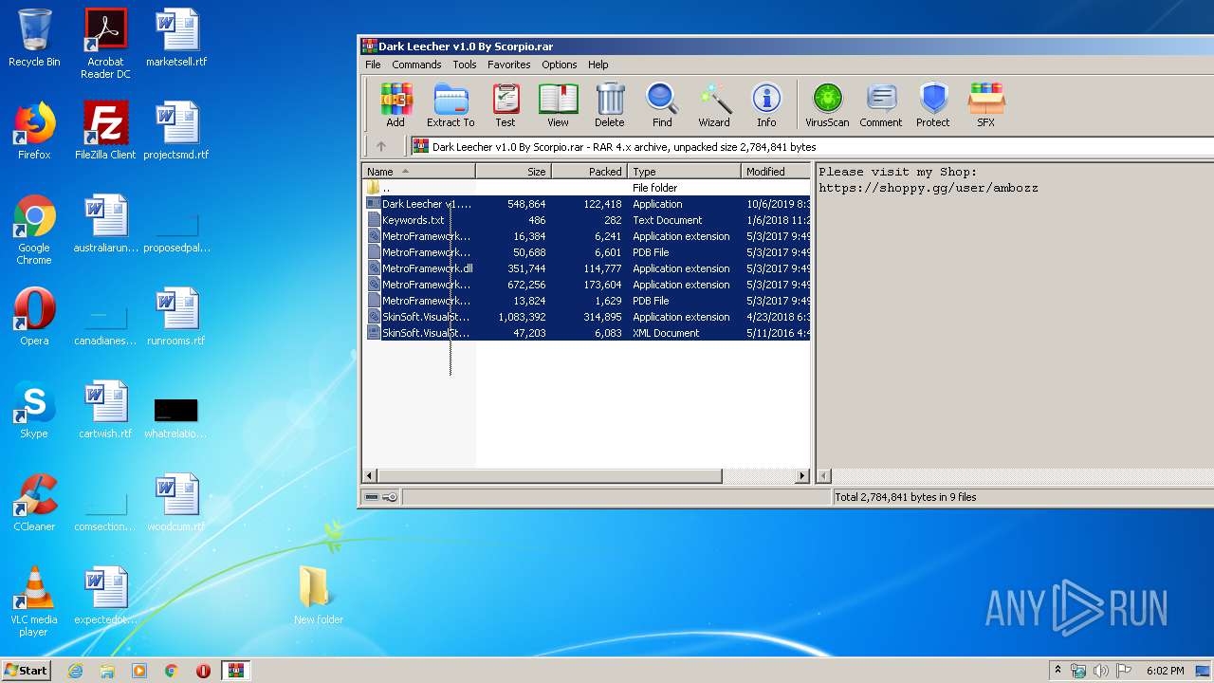Open the Options menu
The height and width of the screenshot is (683, 1214).
[560, 65]
